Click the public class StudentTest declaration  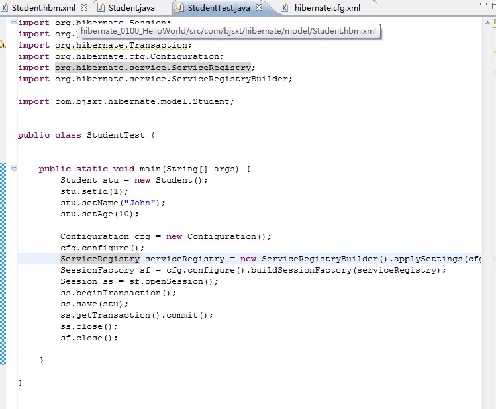point(85,135)
